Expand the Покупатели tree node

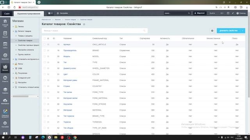[13, 73]
